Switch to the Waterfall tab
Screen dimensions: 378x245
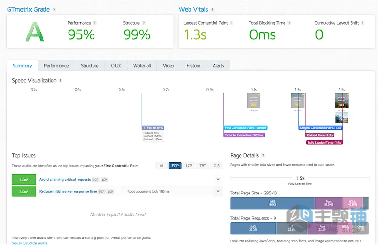pyautogui.click(x=142, y=66)
